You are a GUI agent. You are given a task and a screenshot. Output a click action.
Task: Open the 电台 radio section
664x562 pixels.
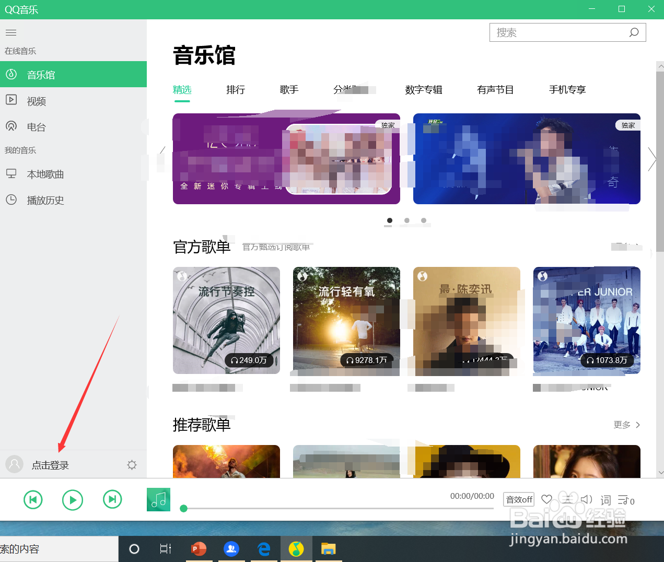click(x=73, y=127)
